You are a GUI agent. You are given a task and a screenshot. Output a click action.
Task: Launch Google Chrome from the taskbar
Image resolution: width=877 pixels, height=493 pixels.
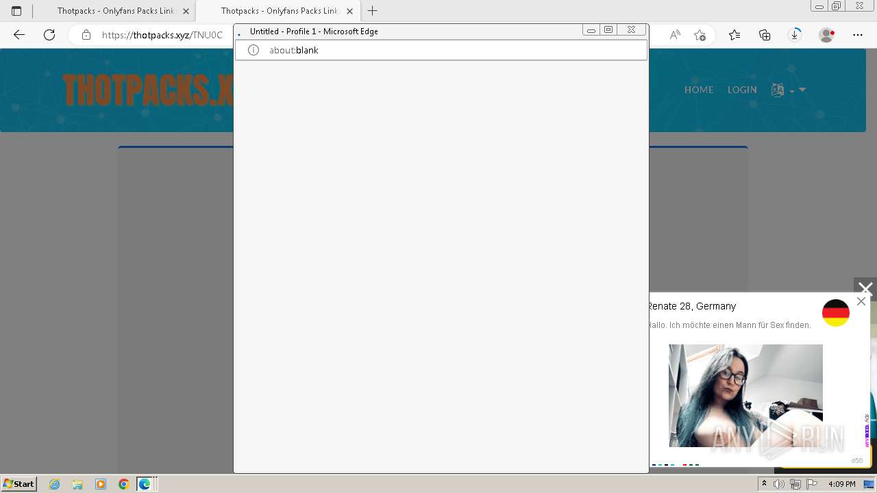pyautogui.click(x=123, y=484)
